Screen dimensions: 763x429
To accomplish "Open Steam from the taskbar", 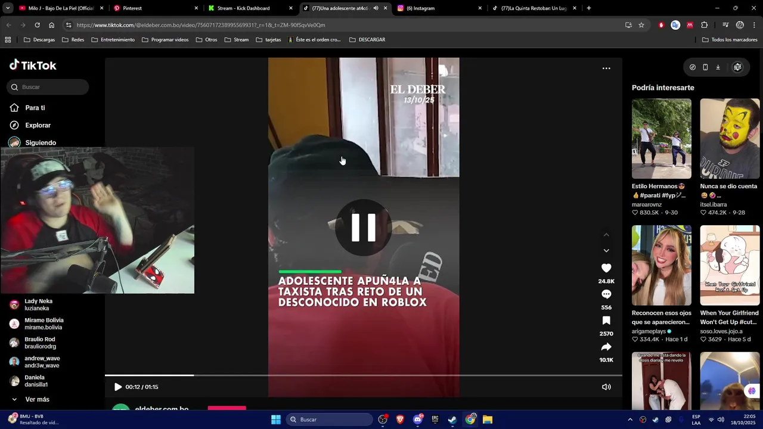I will click(x=452, y=419).
